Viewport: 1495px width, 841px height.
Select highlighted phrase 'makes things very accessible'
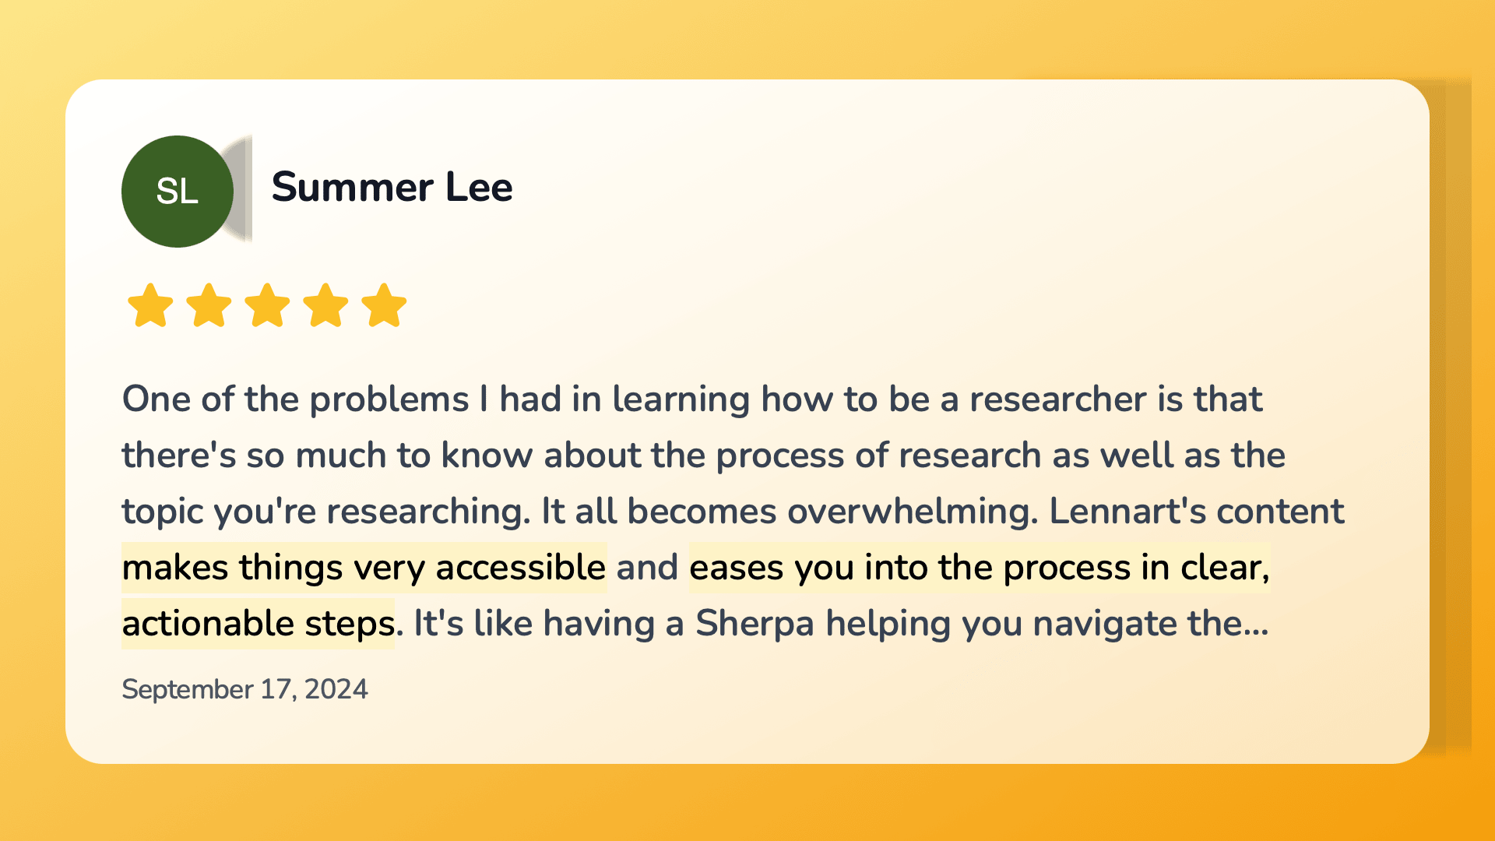364,568
